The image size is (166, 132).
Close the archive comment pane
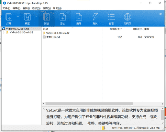[x=44, y=109]
